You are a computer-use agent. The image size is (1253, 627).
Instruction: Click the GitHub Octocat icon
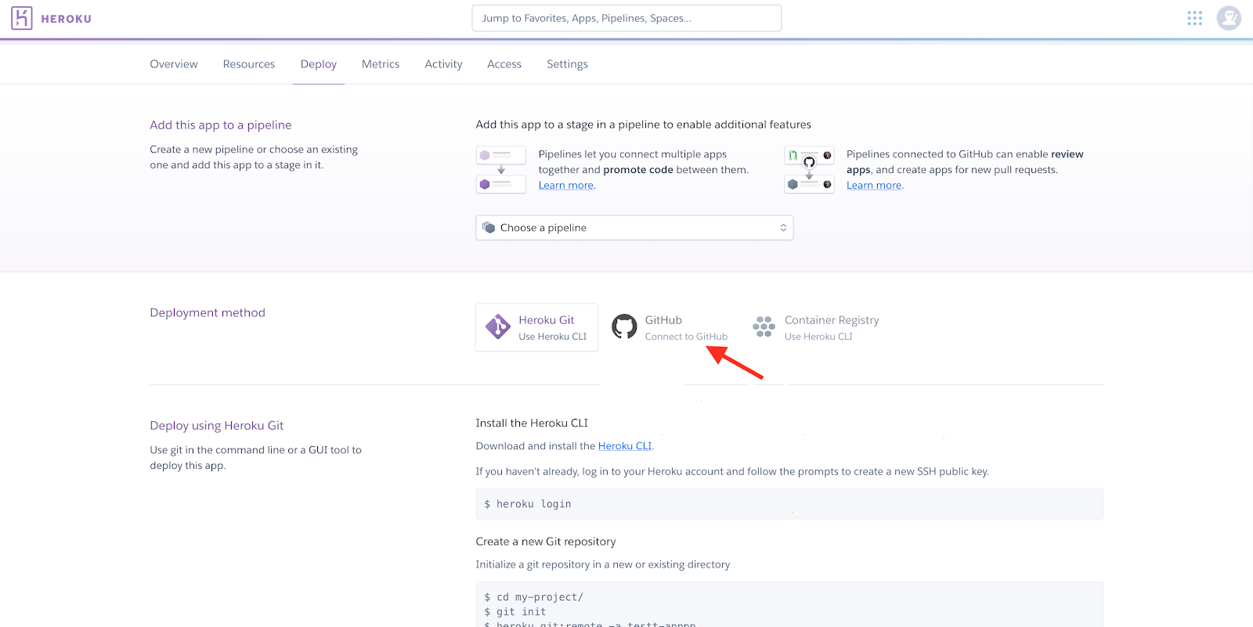[624, 326]
